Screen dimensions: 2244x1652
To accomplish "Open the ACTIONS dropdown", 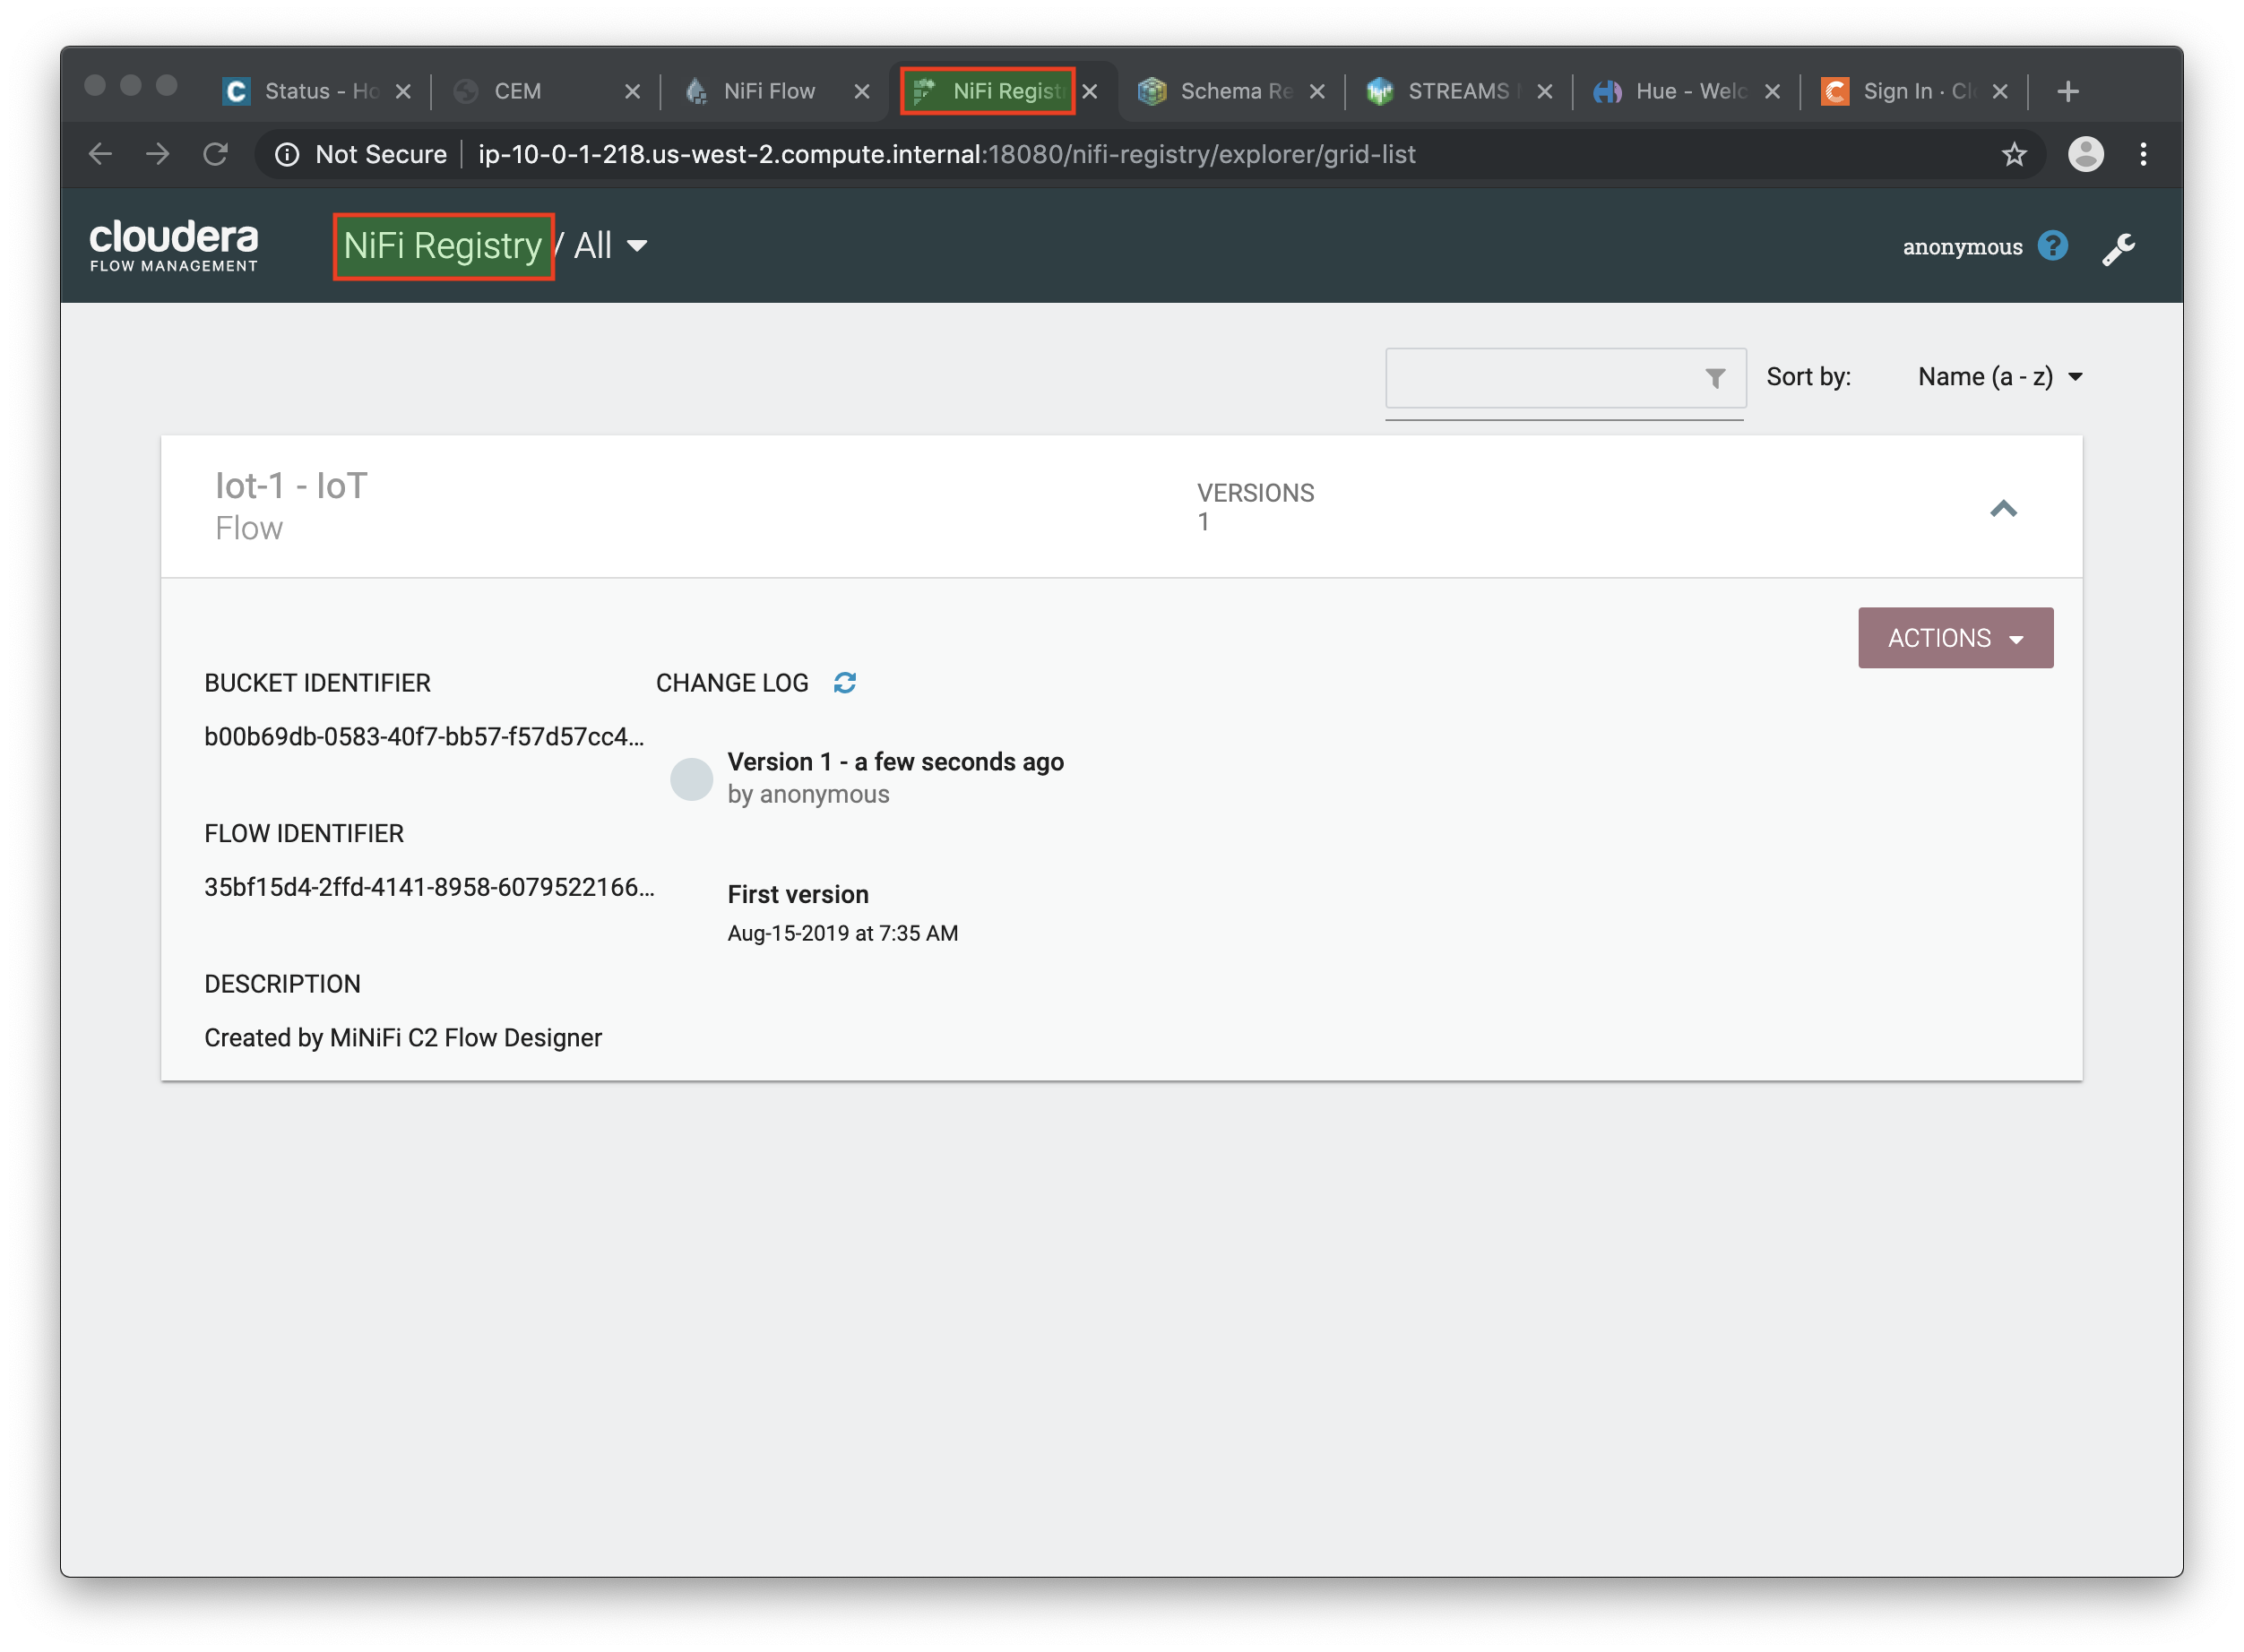I will tap(1955, 638).
